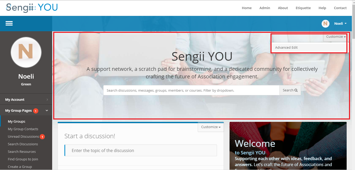
Task: Go to the Admin page
Action: pos(265,8)
